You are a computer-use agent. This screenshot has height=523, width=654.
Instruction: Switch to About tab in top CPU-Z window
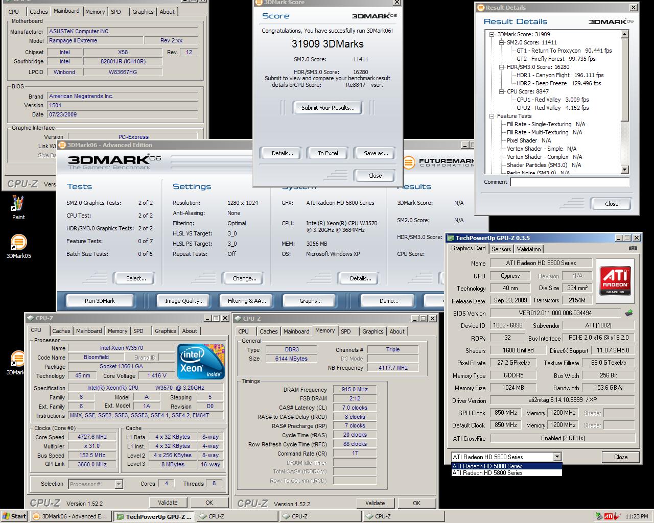[x=167, y=11]
